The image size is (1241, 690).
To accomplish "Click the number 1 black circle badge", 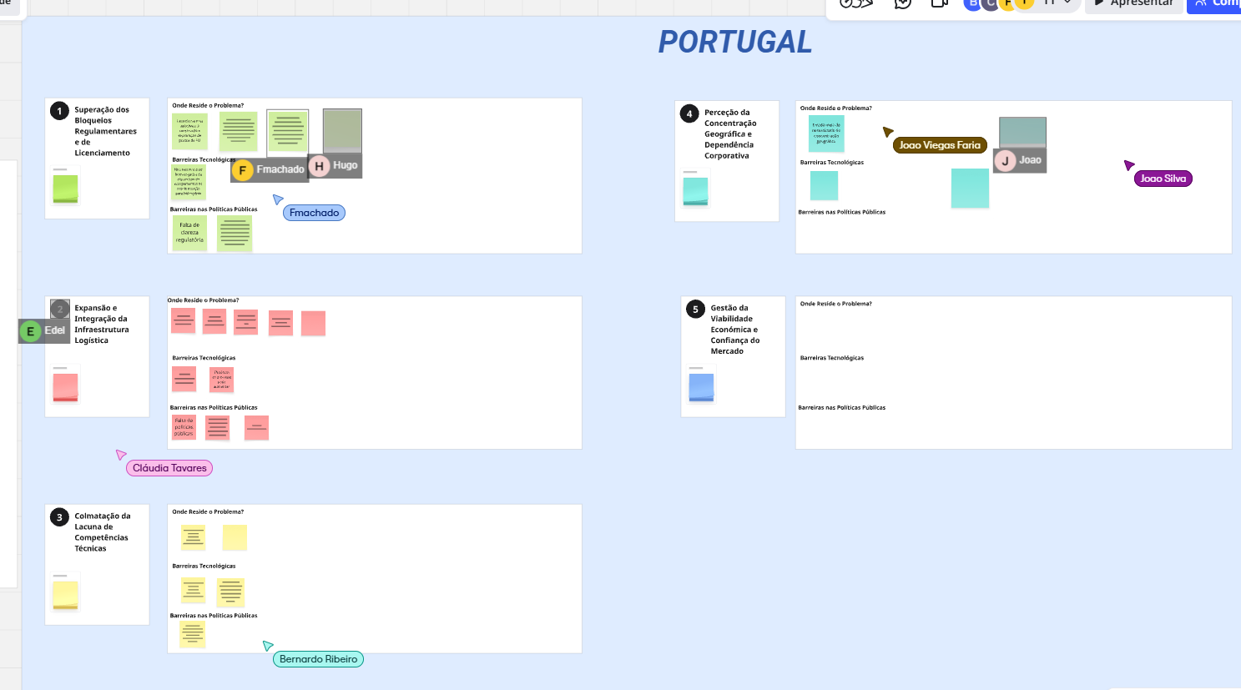I will click(x=59, y=111).
